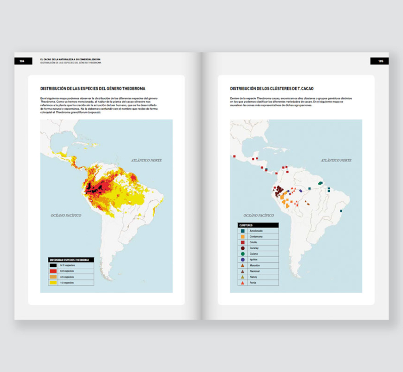
Task: Click page number 104 label
Action: [x=23, y=61]
